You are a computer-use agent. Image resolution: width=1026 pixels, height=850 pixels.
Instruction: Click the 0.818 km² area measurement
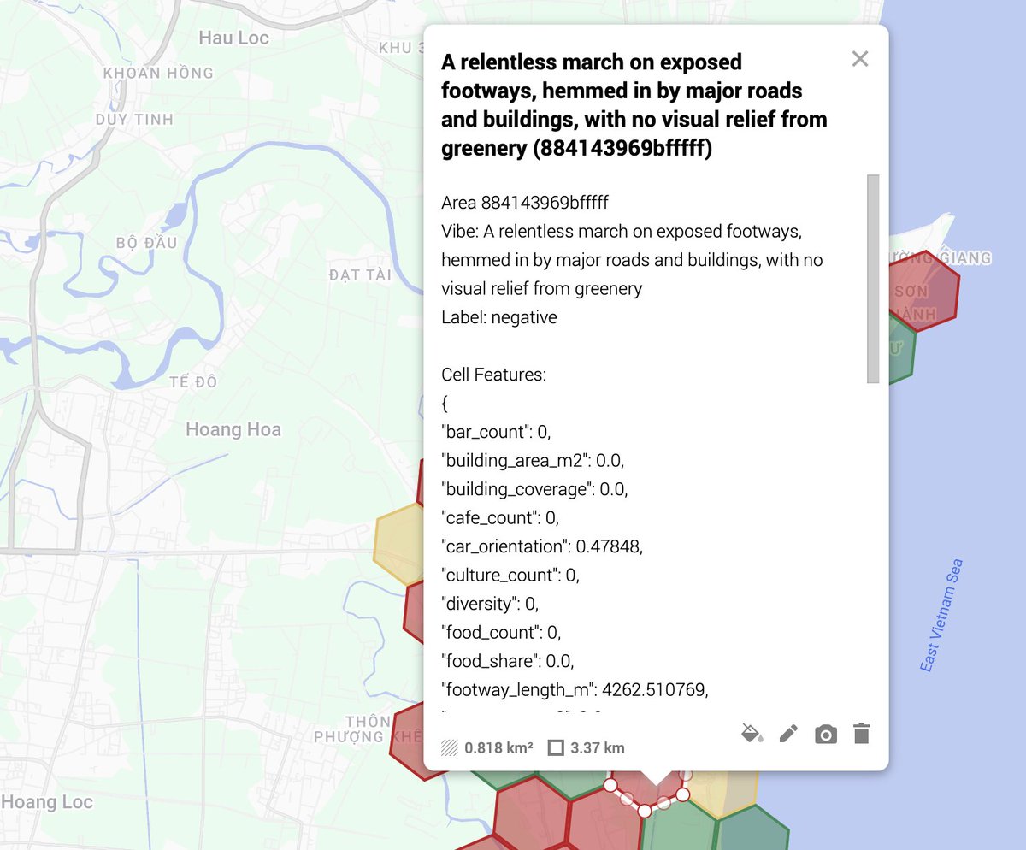point(499,748)
